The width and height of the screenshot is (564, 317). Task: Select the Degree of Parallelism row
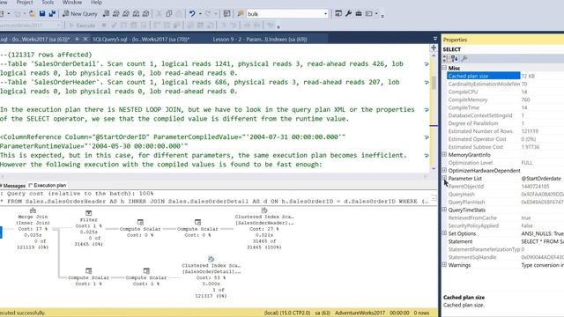[x=505, y=123]
